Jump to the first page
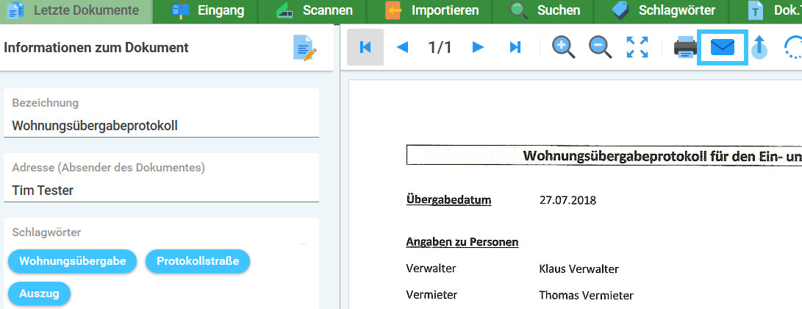The width and height of the screenshot is (802, 309). click(365, 48)
